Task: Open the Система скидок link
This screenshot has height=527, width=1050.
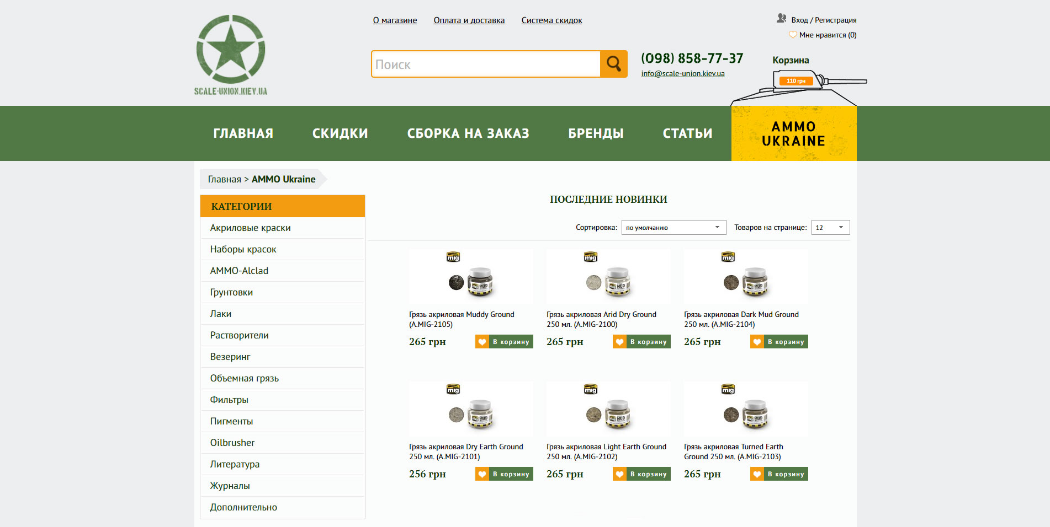Action: point(552,20)
